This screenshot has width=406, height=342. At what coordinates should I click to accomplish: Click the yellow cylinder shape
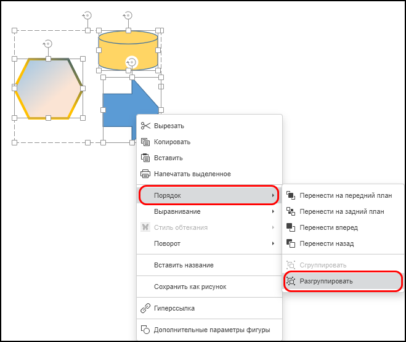[128, 51]
